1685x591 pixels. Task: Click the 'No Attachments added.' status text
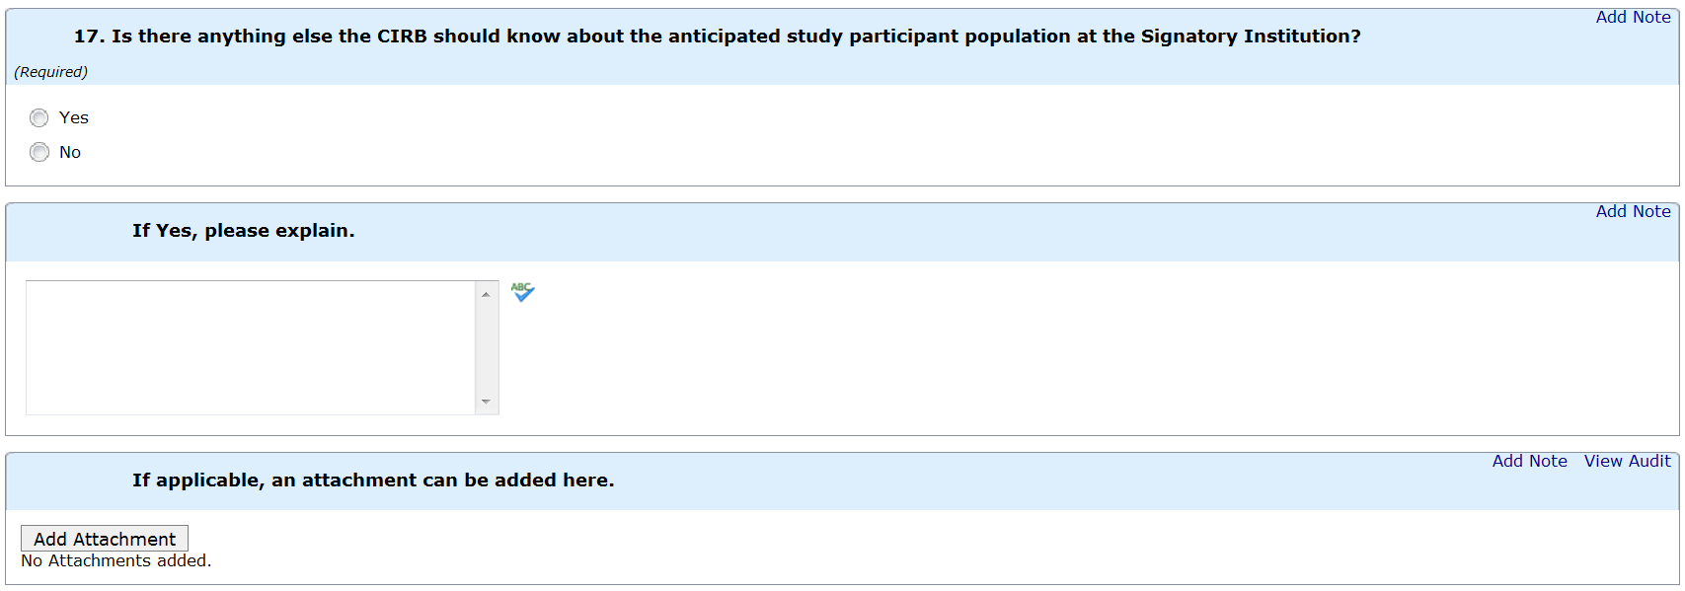tap(116, 560)
